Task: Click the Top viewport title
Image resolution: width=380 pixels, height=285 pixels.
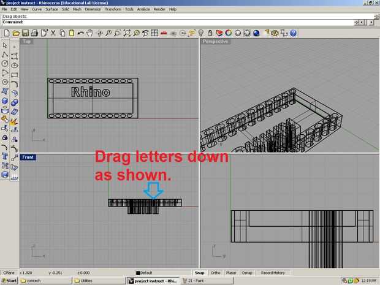Action: 26,42
